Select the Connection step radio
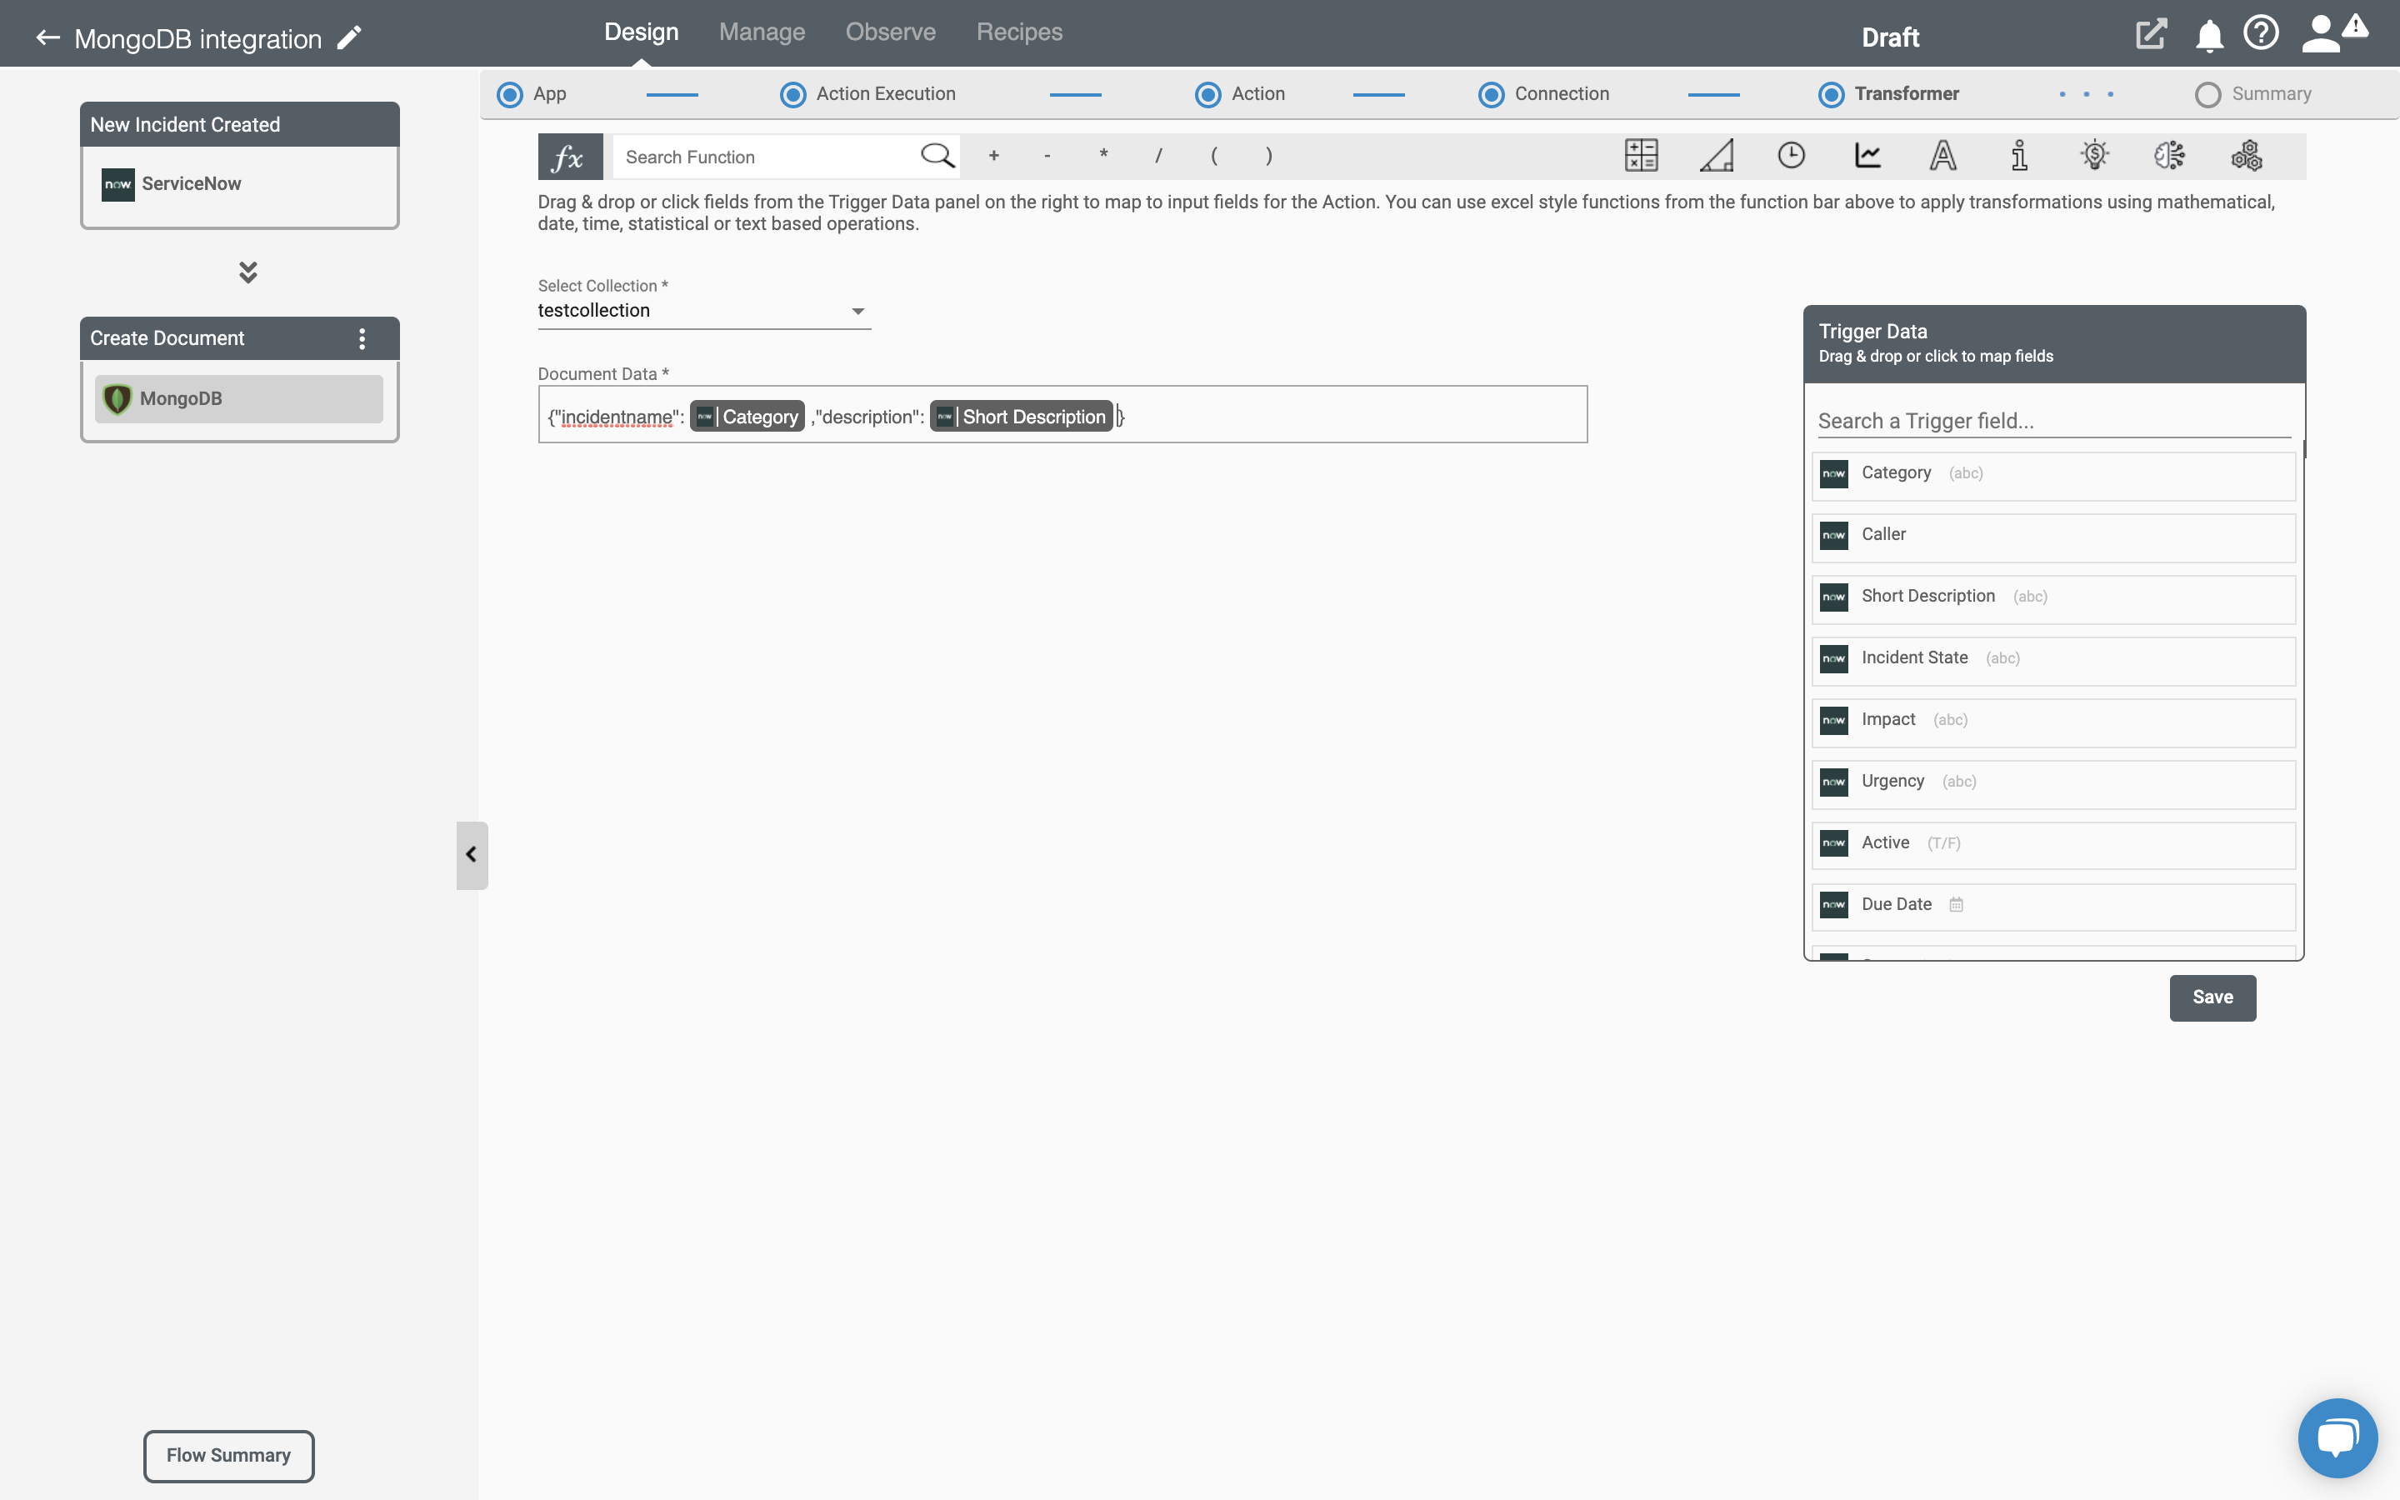Viewport: 2400px width, 1500px height. (x=1491, y=94)
